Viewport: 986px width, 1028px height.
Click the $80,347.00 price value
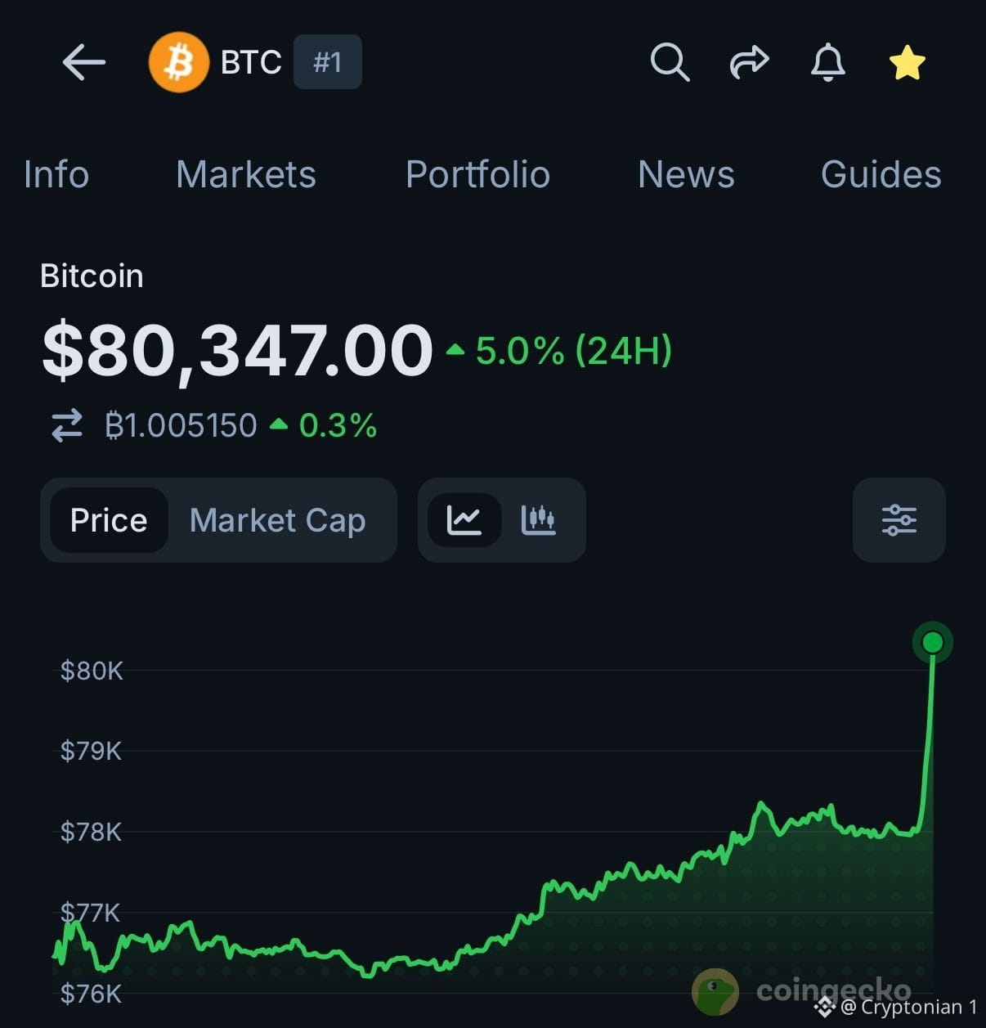point(237,351)
